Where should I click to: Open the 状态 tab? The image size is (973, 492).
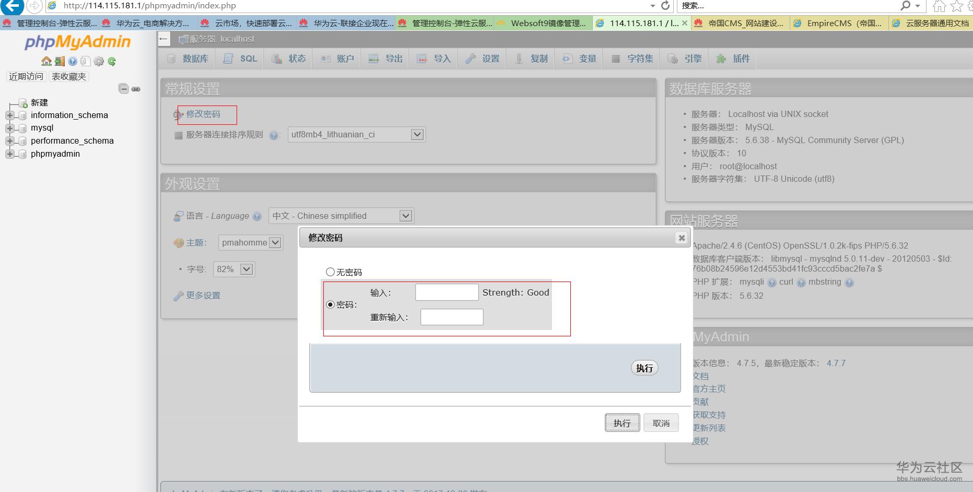pos(289,58)
